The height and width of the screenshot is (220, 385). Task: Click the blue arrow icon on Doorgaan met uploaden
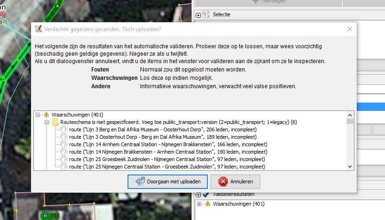(x=140, y=181)
